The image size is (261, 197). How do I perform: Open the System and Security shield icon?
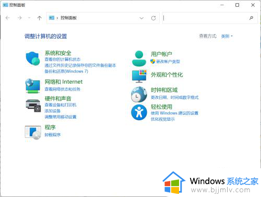click(x=33, y=59)
